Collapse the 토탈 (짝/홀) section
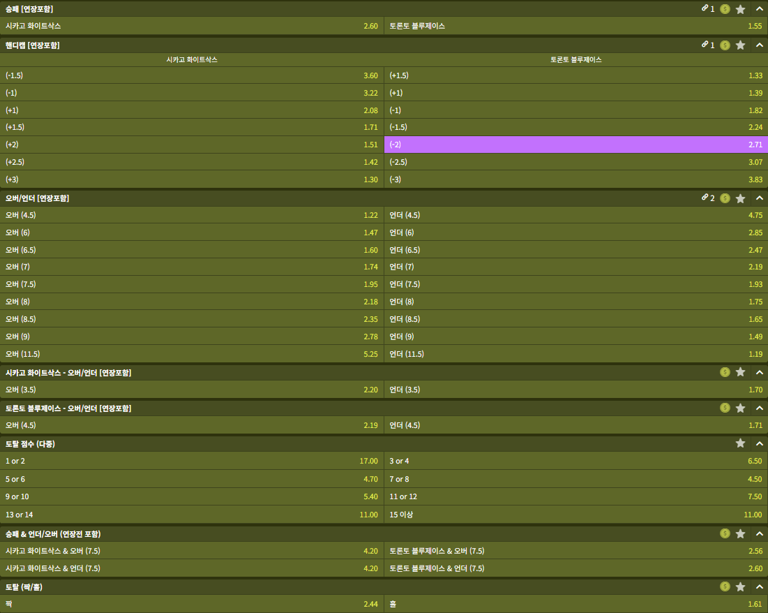 [759, 586]
